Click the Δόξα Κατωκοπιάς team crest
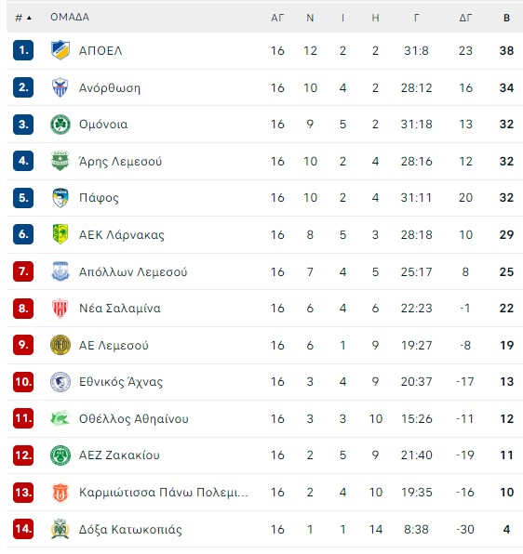The image size is (523, 554). click(60, 529)
